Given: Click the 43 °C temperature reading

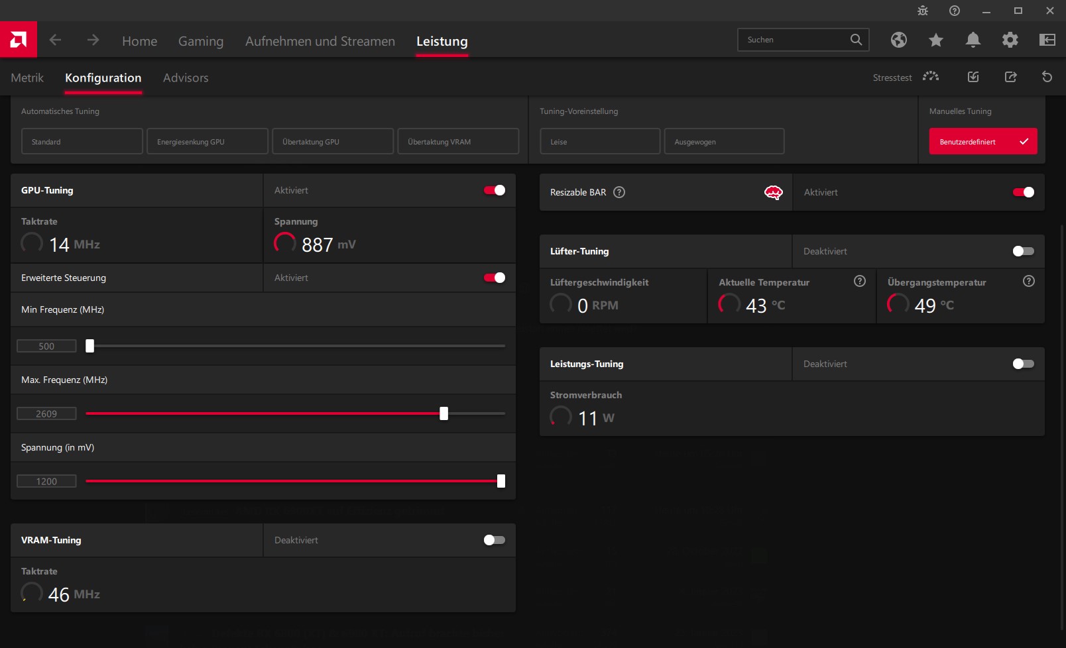Looking at the screenshot, I should 766,305.
